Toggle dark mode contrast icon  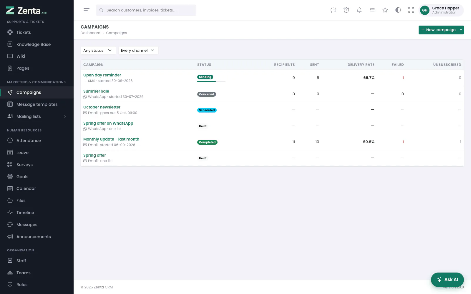(398, 10)
